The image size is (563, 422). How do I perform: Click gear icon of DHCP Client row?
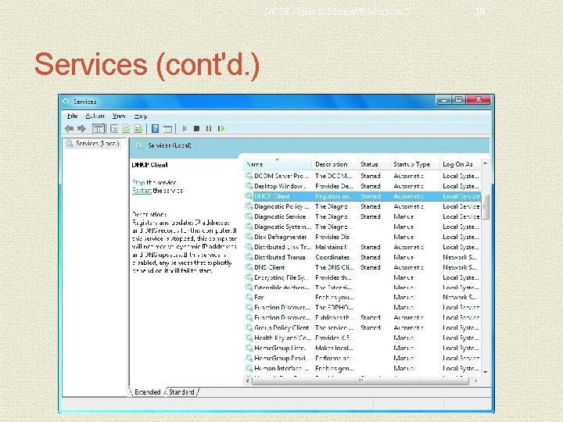click(249, 196)
